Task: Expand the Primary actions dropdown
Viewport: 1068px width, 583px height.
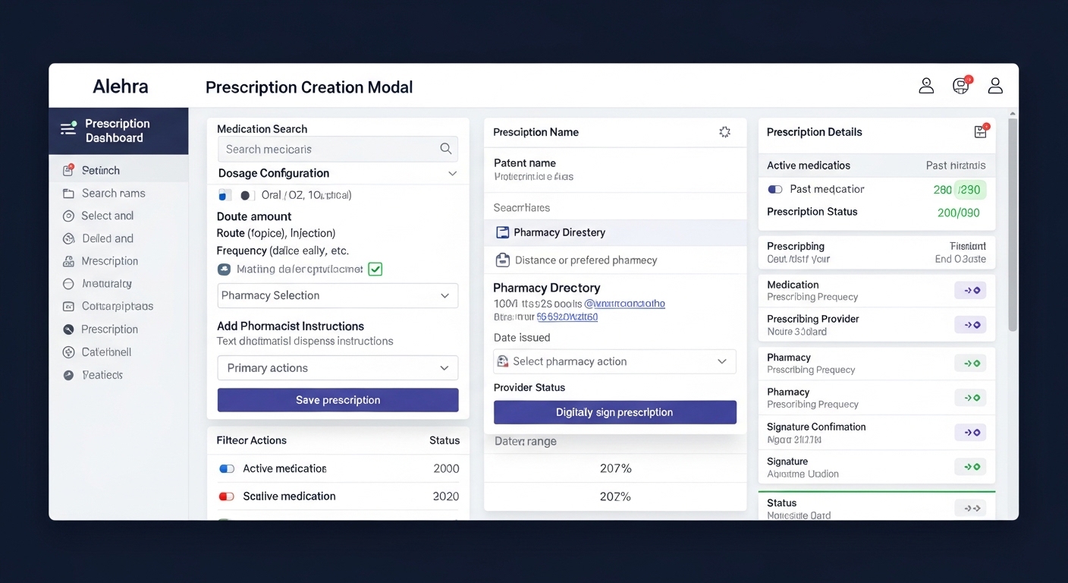Action: point(338,368)
